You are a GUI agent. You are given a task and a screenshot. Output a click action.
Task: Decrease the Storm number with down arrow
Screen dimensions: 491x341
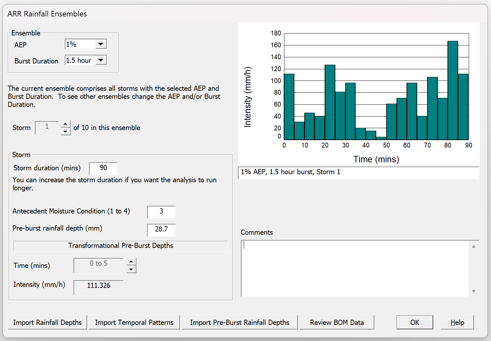coord(65,131)
